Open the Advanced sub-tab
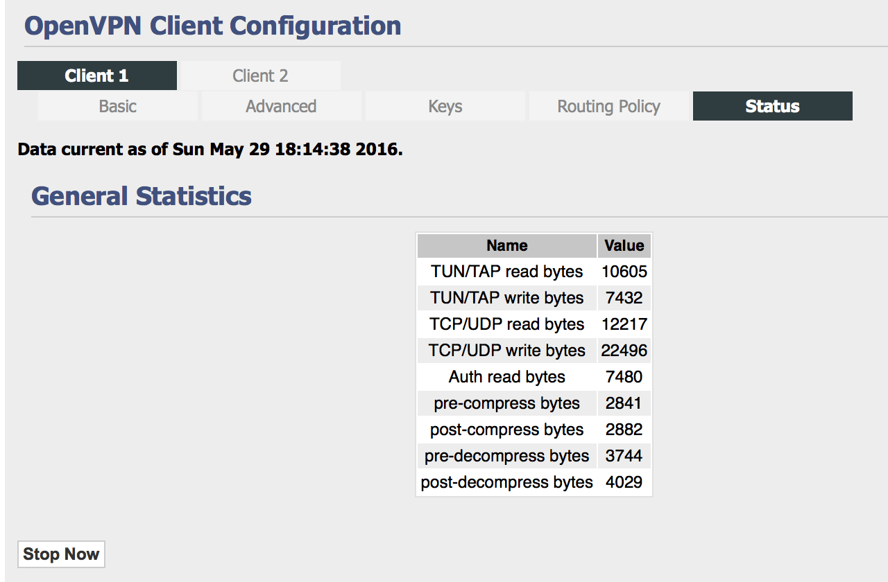The image size is (888, 582). tap(281, 106)
